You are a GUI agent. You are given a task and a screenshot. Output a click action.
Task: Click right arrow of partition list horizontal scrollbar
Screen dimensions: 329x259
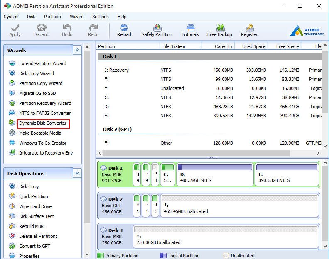click(318, 153)
